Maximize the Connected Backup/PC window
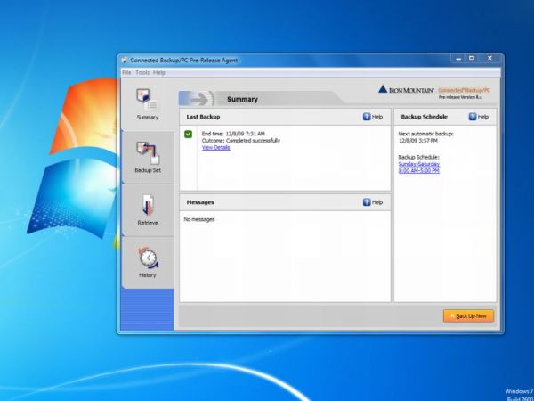The width and height of the screenshot is (534, 401). coord(472,59)
